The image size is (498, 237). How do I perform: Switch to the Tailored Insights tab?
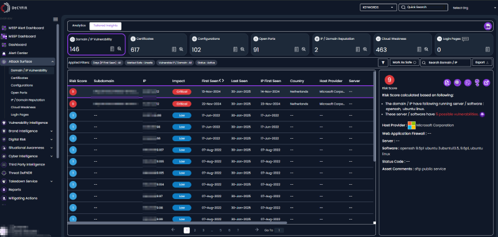tap(105, 26)
